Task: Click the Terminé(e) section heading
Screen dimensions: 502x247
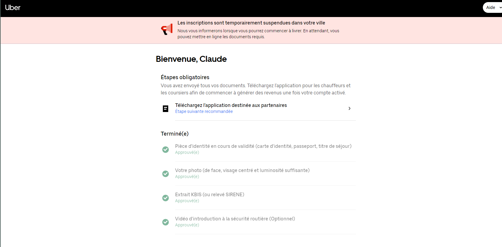Action: pos(175,134)
